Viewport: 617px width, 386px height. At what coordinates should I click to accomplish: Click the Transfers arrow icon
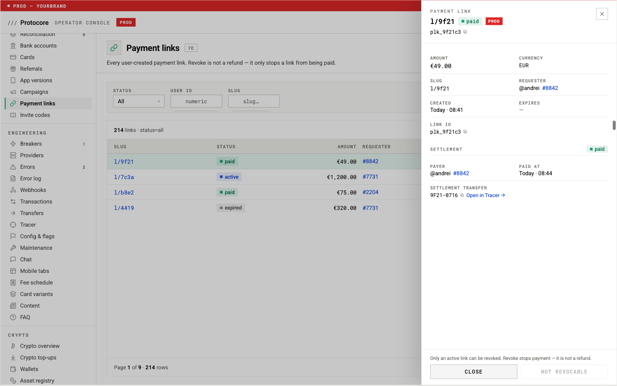pos(13,213)
